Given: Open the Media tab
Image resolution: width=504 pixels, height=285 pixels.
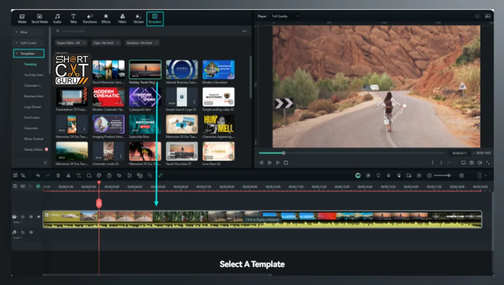Looking at the screenshot, I should tap(22, 19).
